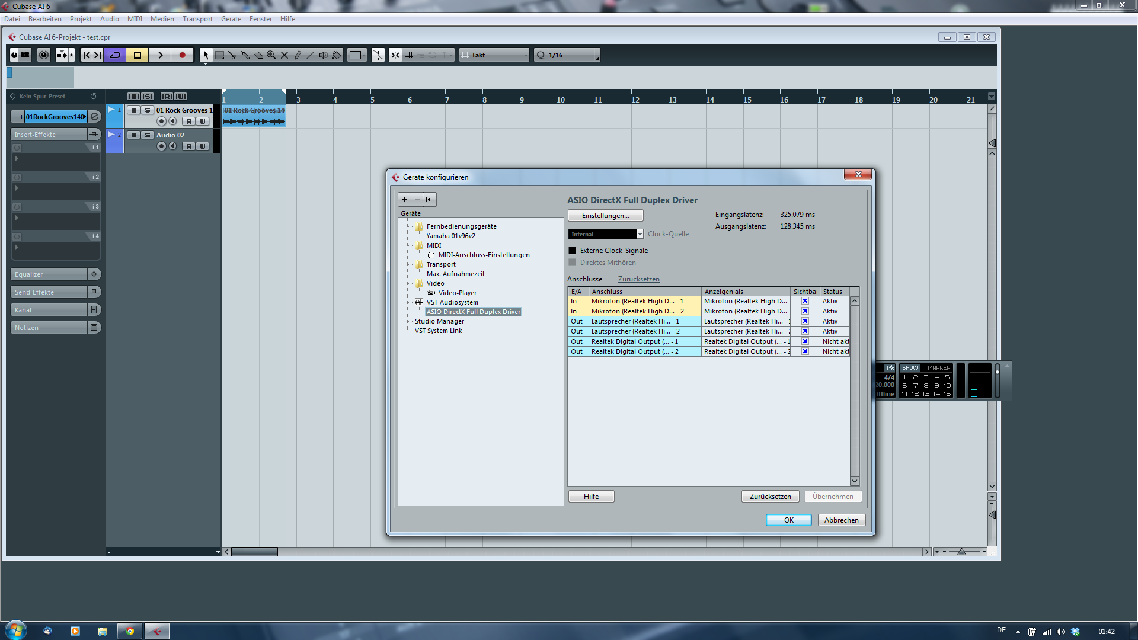Open the Geräte menu

pyautogui.click(x=231, y=19)
